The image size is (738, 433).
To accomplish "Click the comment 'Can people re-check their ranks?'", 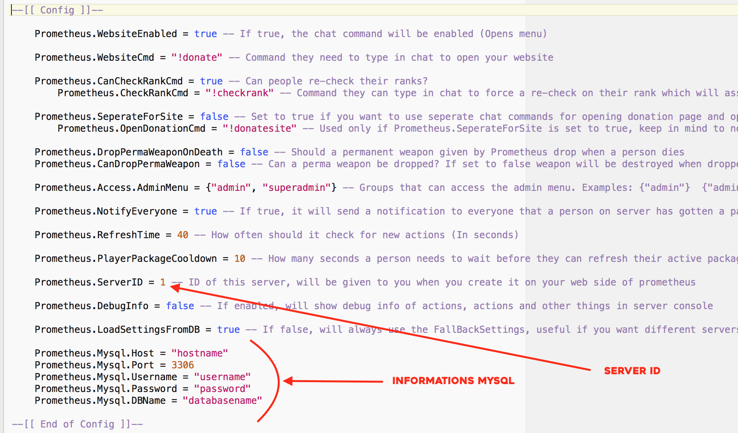I will click(x=337, y=81).
